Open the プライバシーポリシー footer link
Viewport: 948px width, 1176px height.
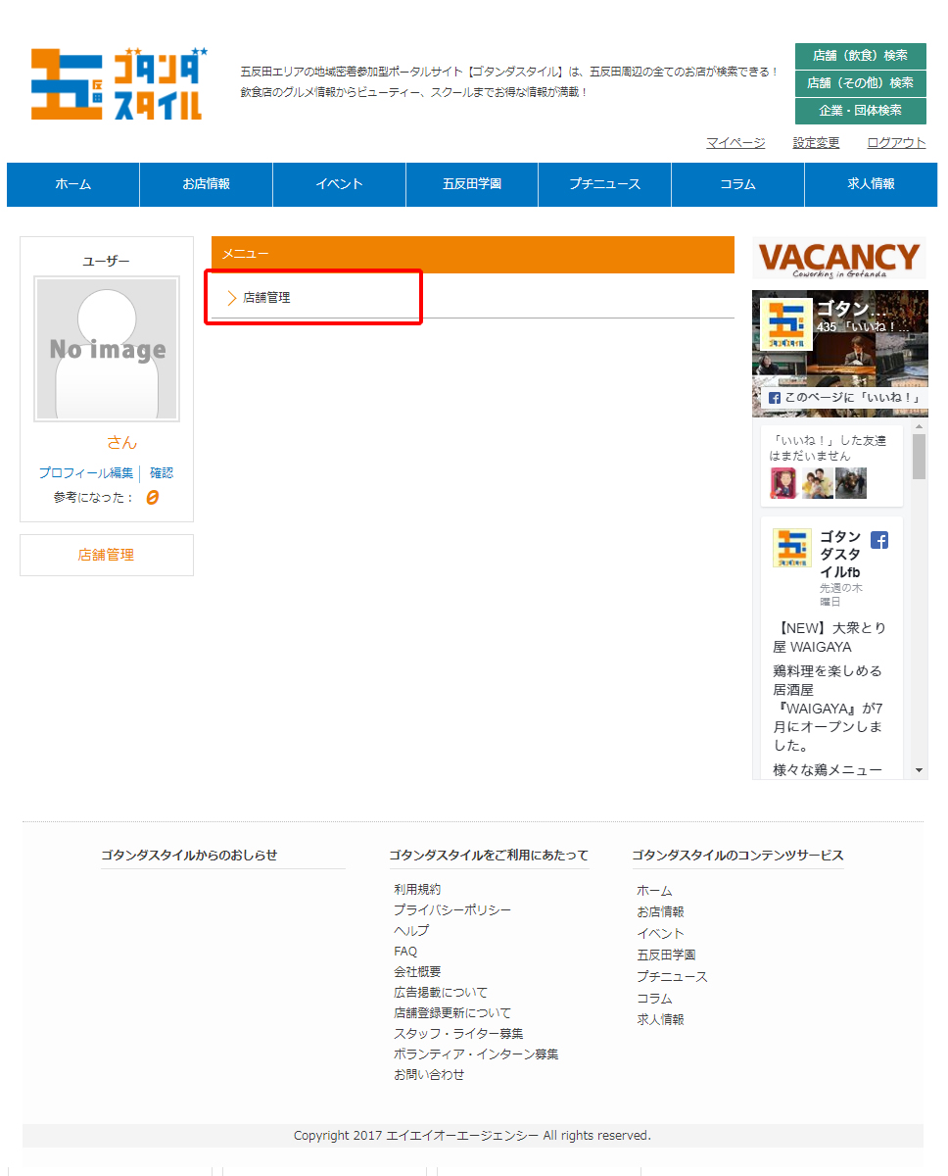[x=451, y=910]
